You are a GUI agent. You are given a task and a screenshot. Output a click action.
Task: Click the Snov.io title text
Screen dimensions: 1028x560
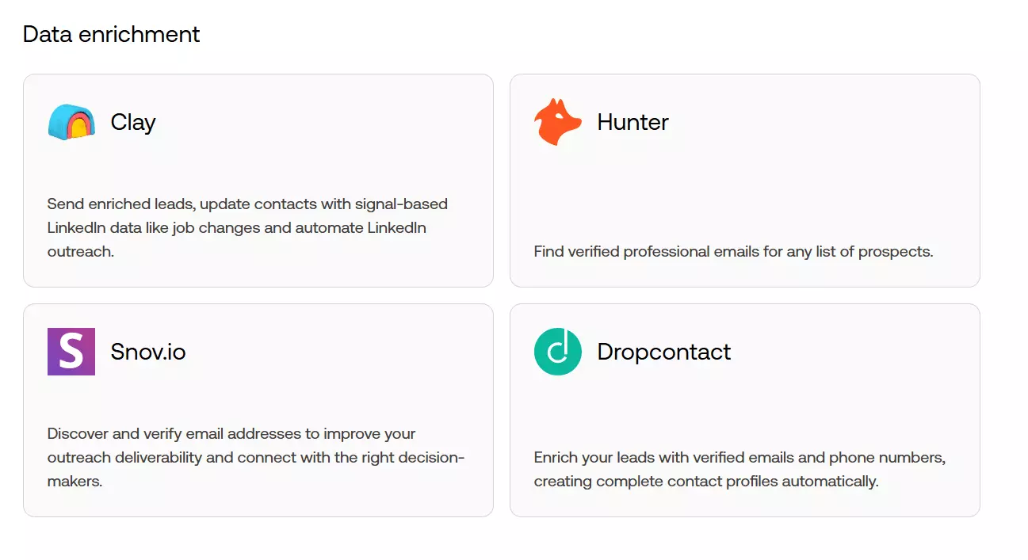(147, 351)
